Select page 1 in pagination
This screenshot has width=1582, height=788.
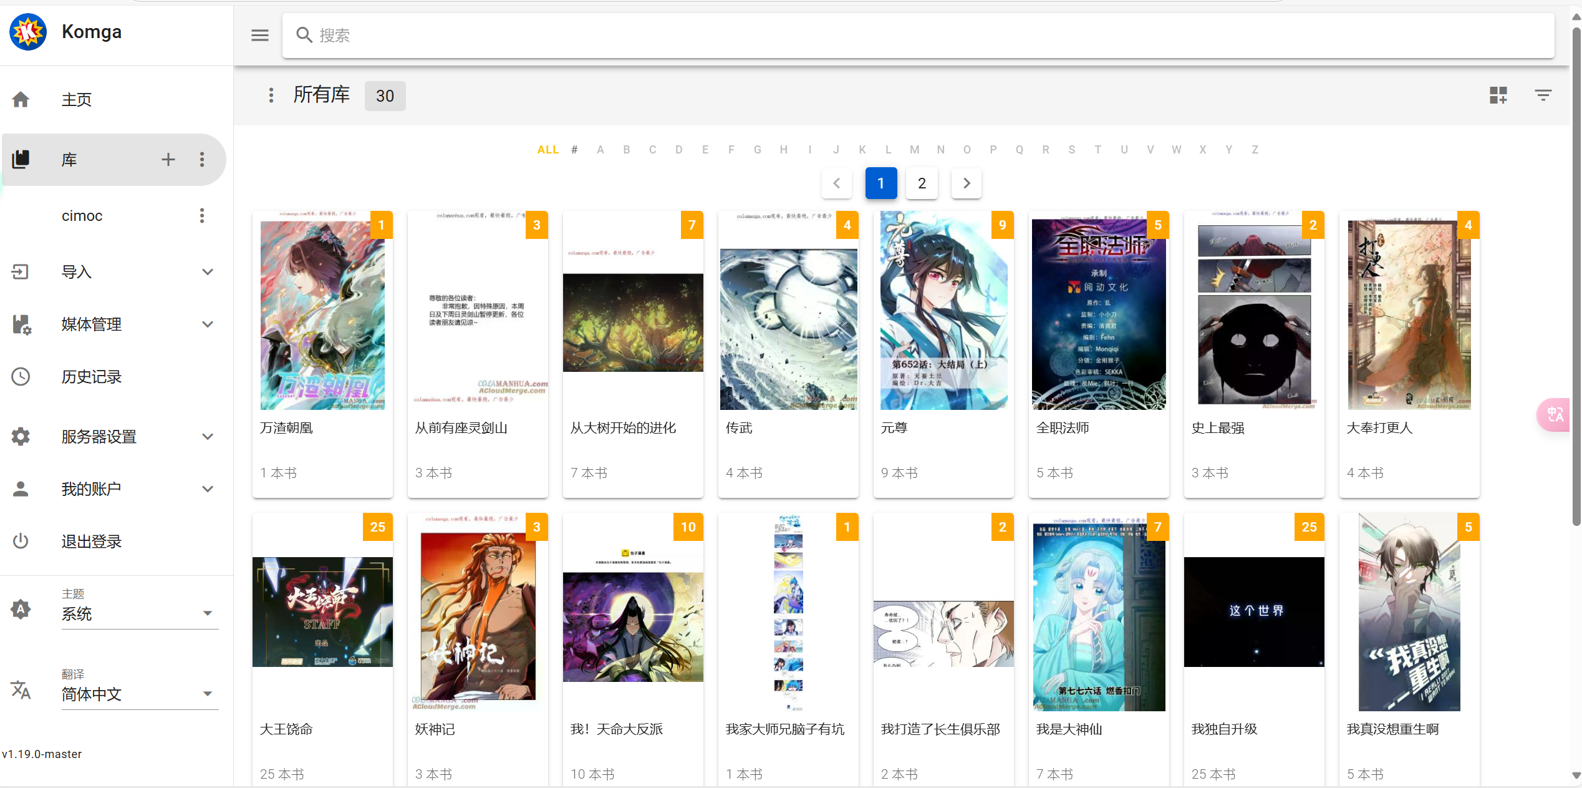(x=881, y=183)
